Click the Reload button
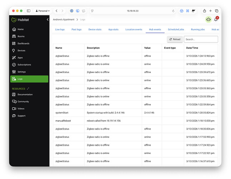The width and height of the screenshot is (231, 179). (x=175, y=39)
